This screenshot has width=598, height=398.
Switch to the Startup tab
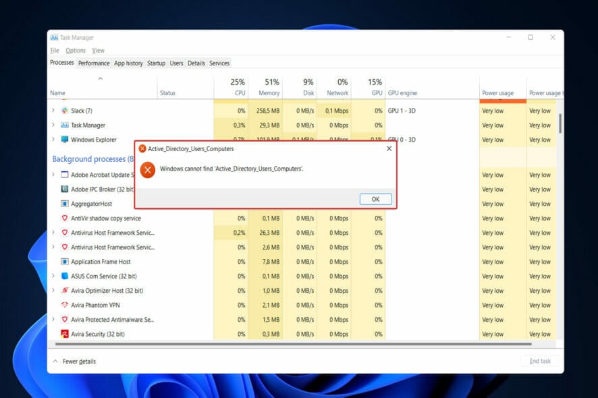[157, 63]
